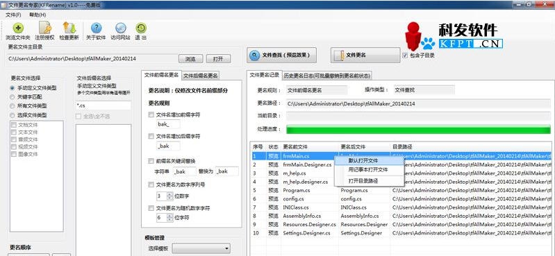Image resolution: width=555 pixels, height=256 pixels.
Task: Select Manually Define File Type (手动定义文件类型) radio
Action: [13, 87]
